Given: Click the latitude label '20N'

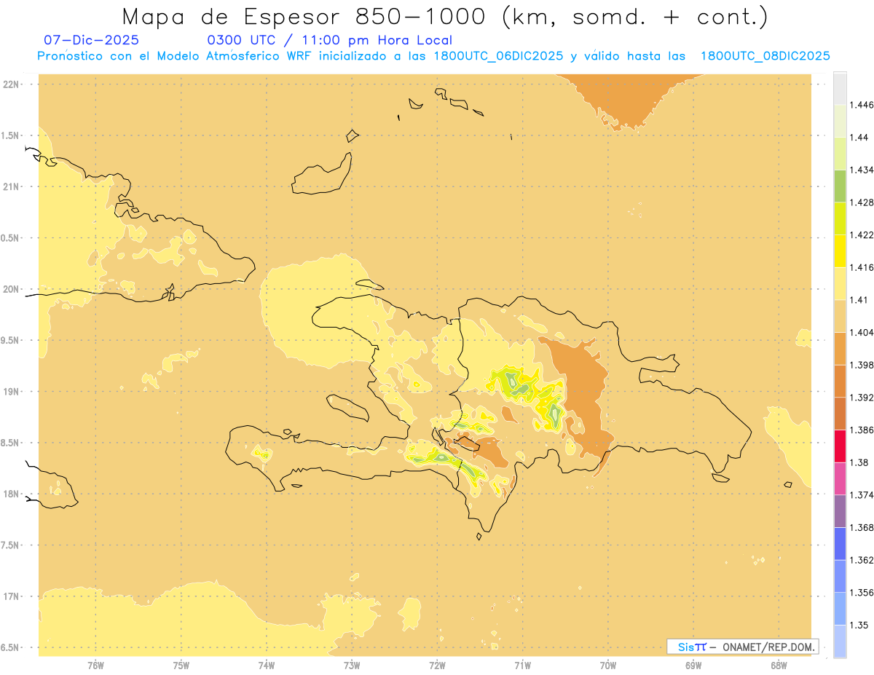Looking at the screenshot, I should coord(12,289).
